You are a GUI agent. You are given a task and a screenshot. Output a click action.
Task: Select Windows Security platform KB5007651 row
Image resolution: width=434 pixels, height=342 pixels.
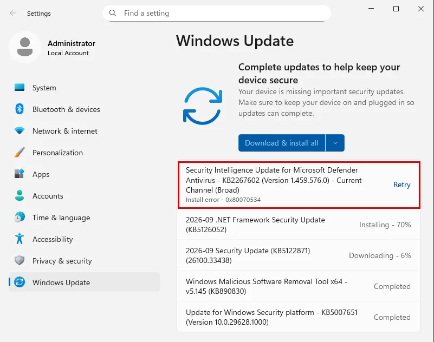[x=299, y=317]
